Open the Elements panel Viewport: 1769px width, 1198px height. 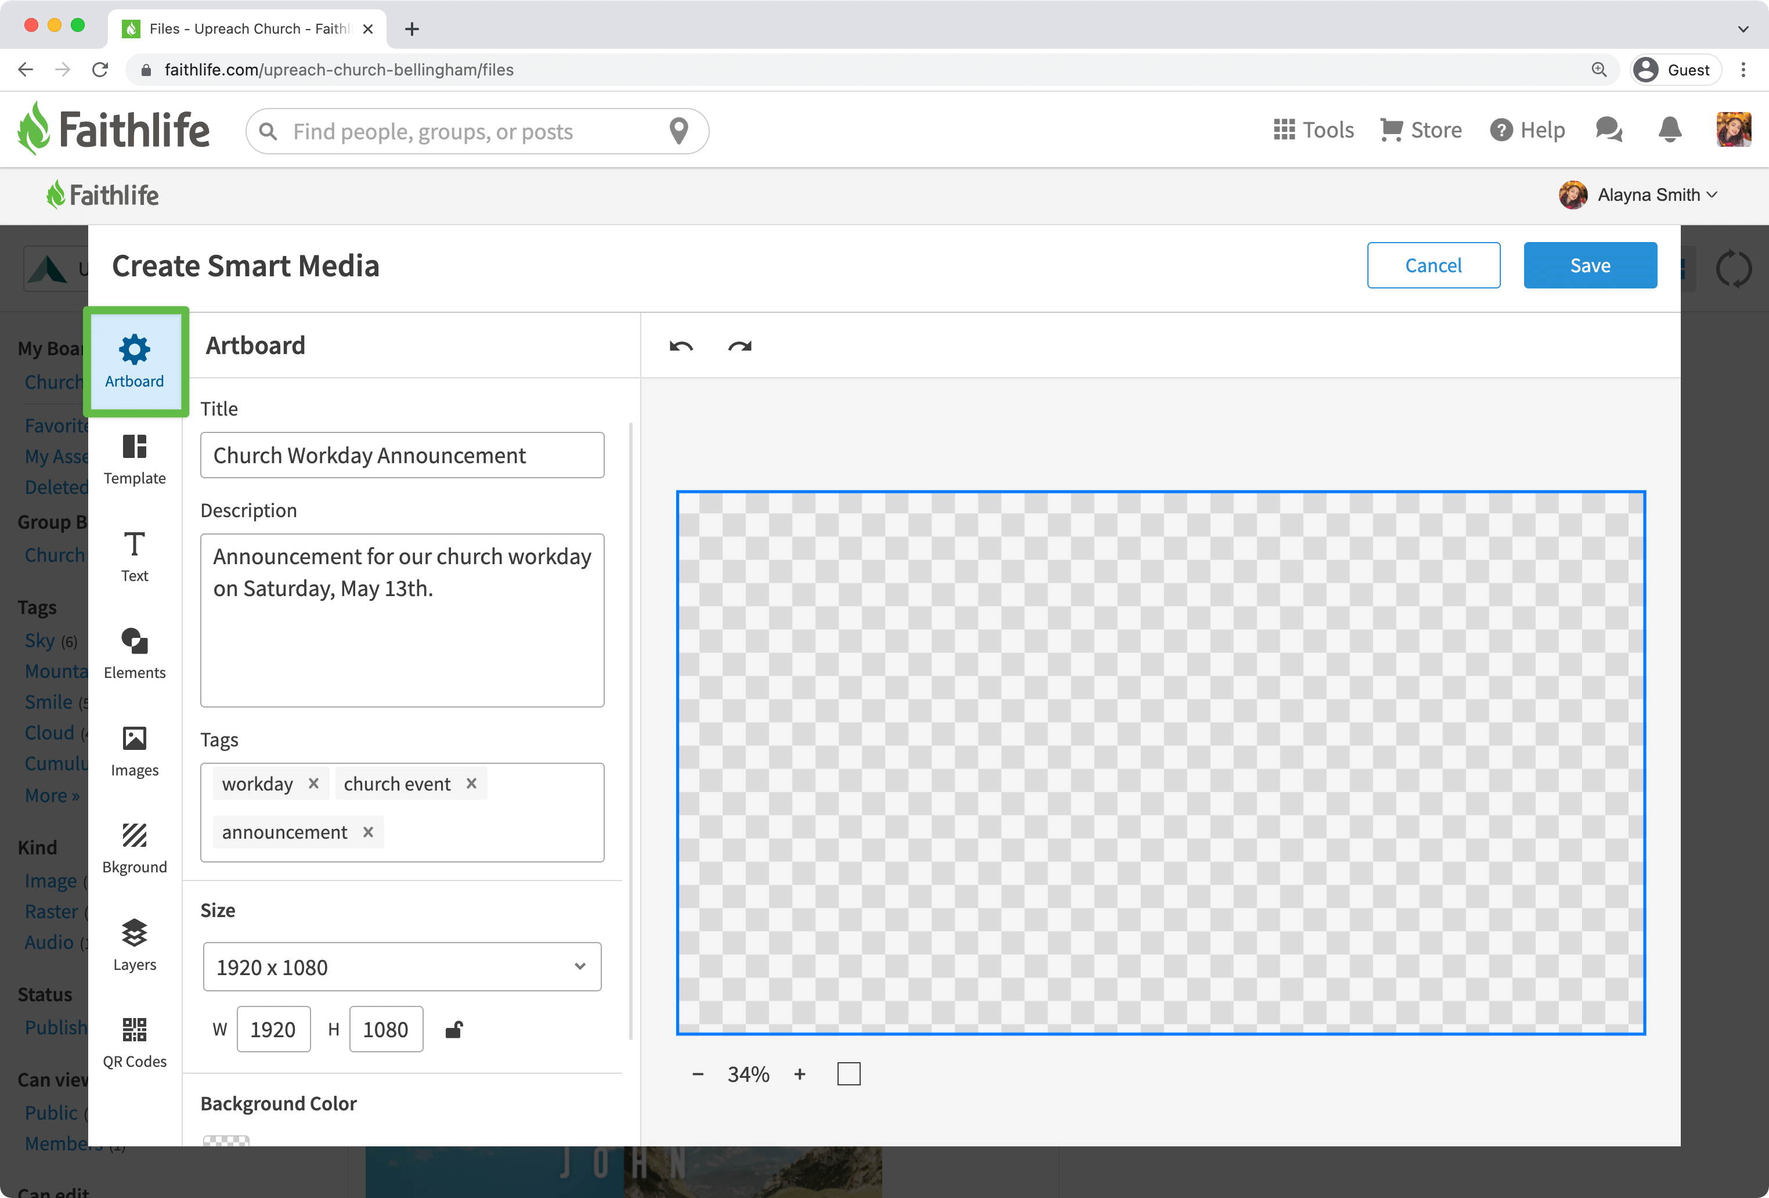135,653
